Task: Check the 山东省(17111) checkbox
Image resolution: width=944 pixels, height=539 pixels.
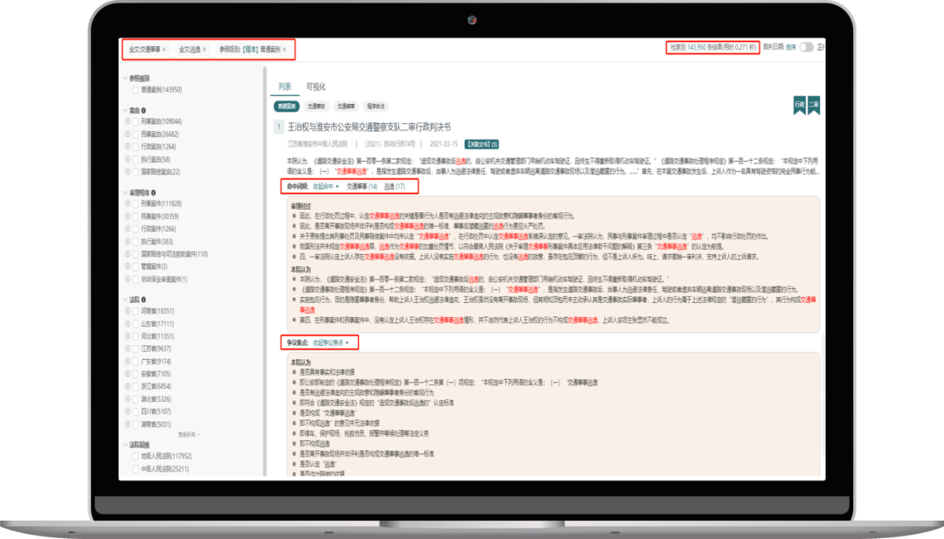Action: (135, 323)
